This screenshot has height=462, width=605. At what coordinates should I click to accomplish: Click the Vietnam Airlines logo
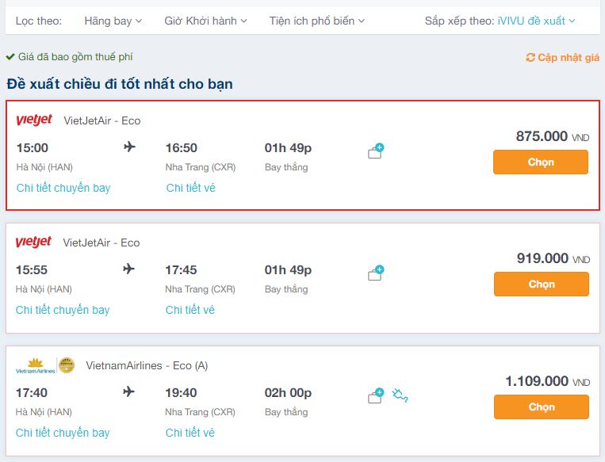click(35, 365)
